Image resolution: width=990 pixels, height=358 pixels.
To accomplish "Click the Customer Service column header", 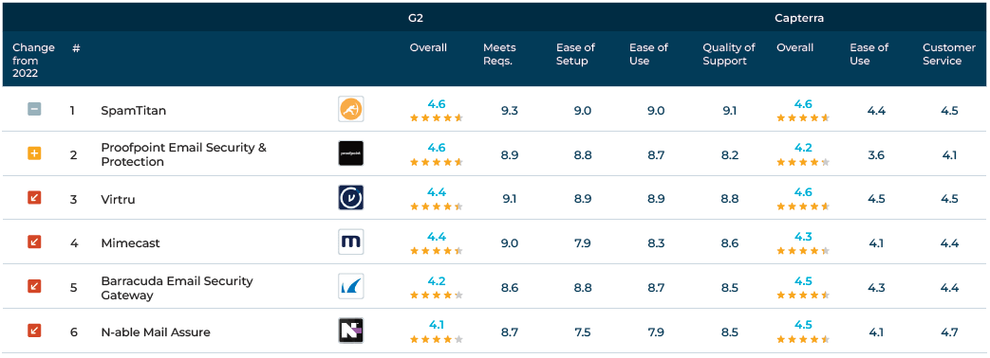I will click(949, 54).
